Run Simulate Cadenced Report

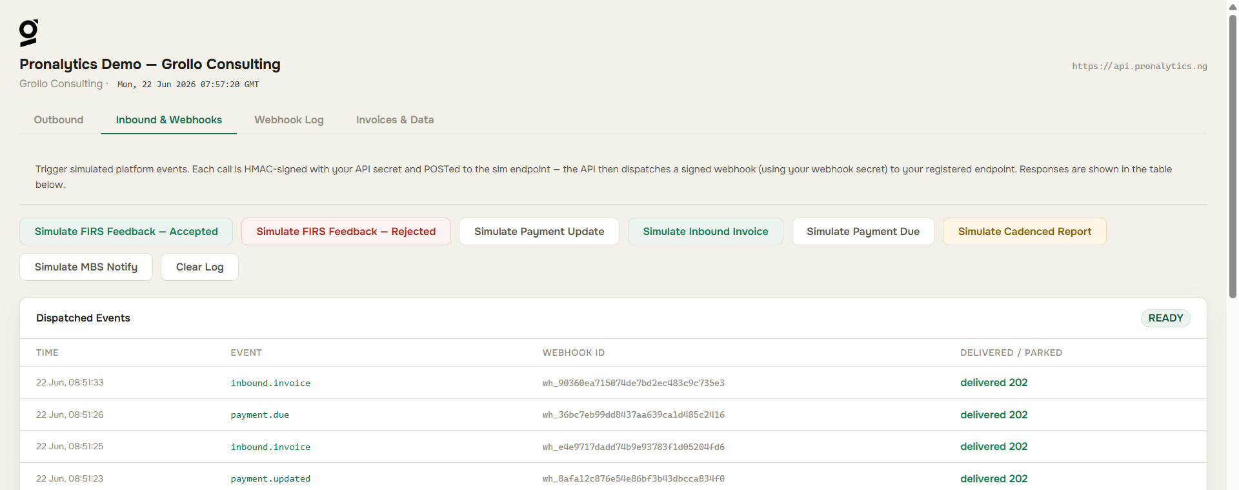coord(1025,232)
